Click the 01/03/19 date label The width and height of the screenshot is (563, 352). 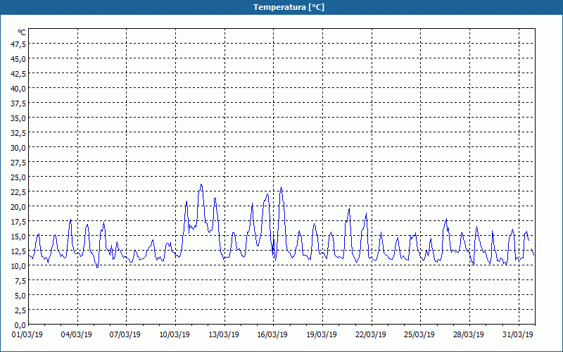27,335
